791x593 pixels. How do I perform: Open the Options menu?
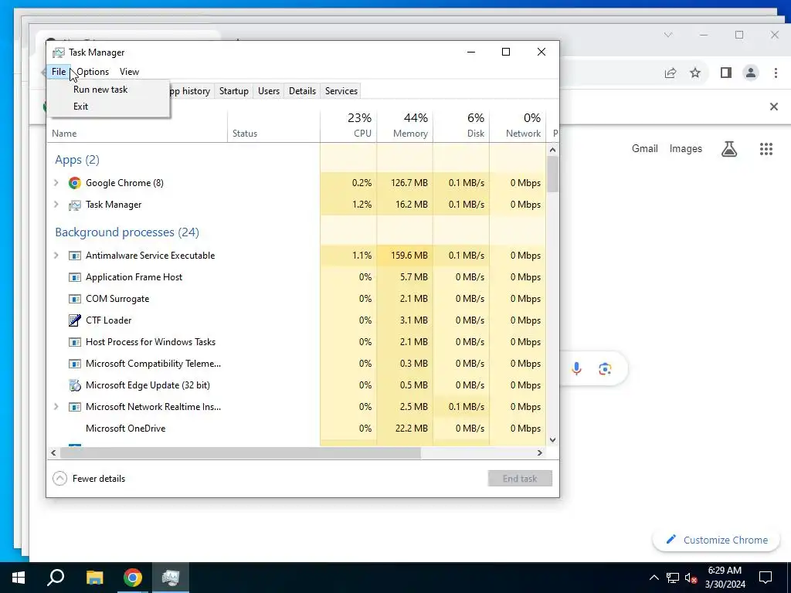click(93, 72)
